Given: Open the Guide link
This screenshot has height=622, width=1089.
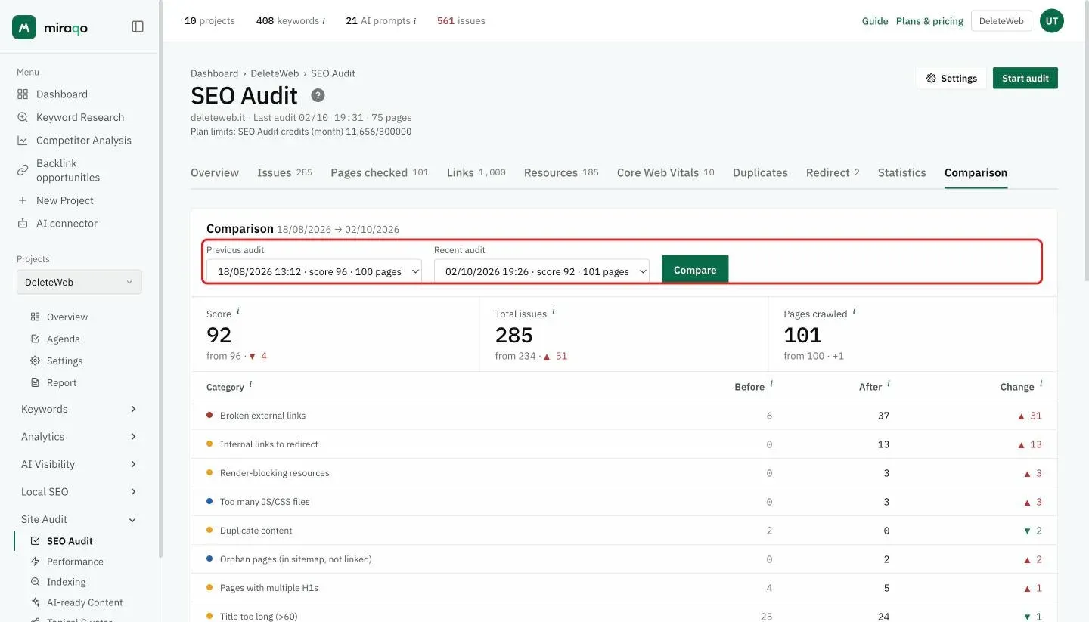Looking at the screenshot, I should click(x=875, y=21).
